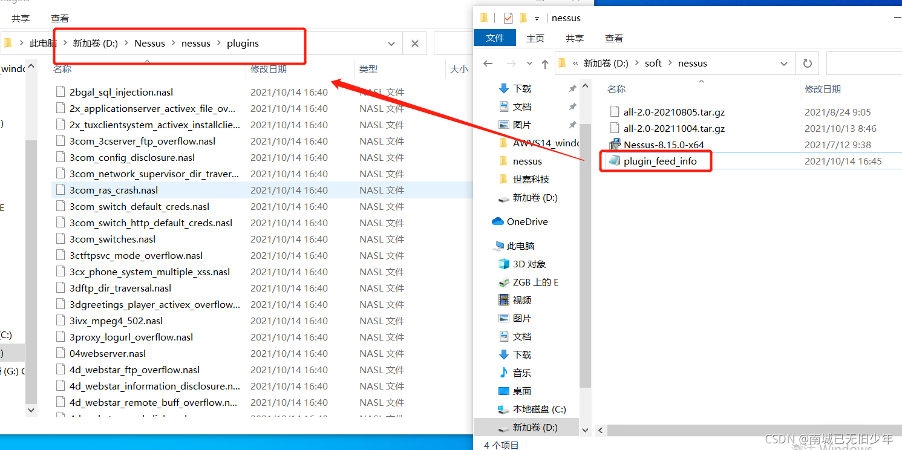Click soft segment in nessus window breadcrumb
902x450 pixels.
653,64
